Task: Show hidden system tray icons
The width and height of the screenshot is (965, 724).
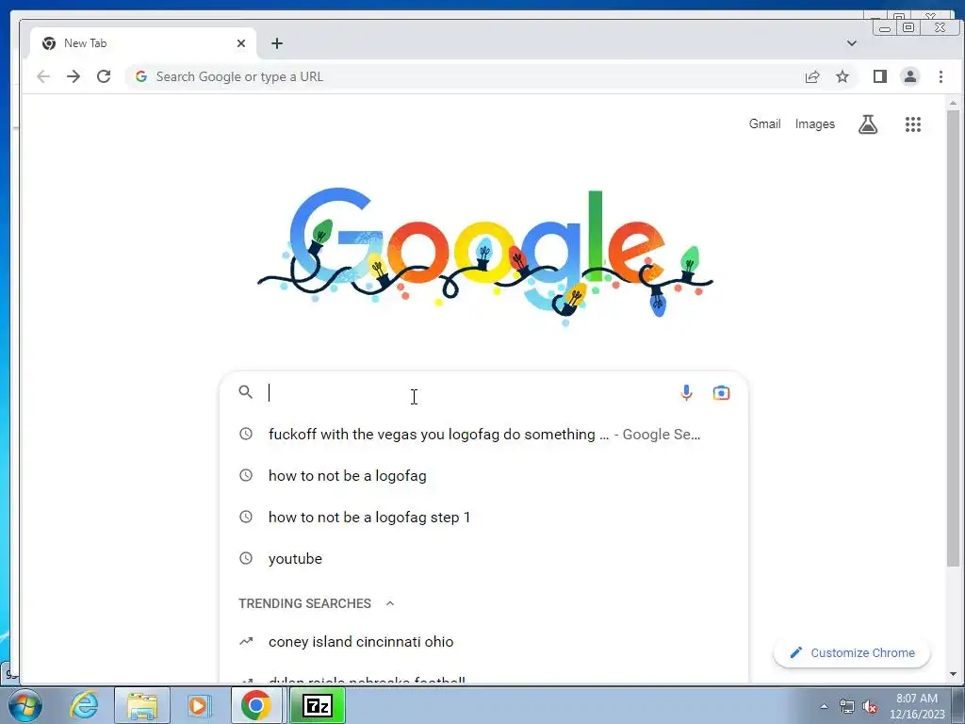Action: [824, 706]
